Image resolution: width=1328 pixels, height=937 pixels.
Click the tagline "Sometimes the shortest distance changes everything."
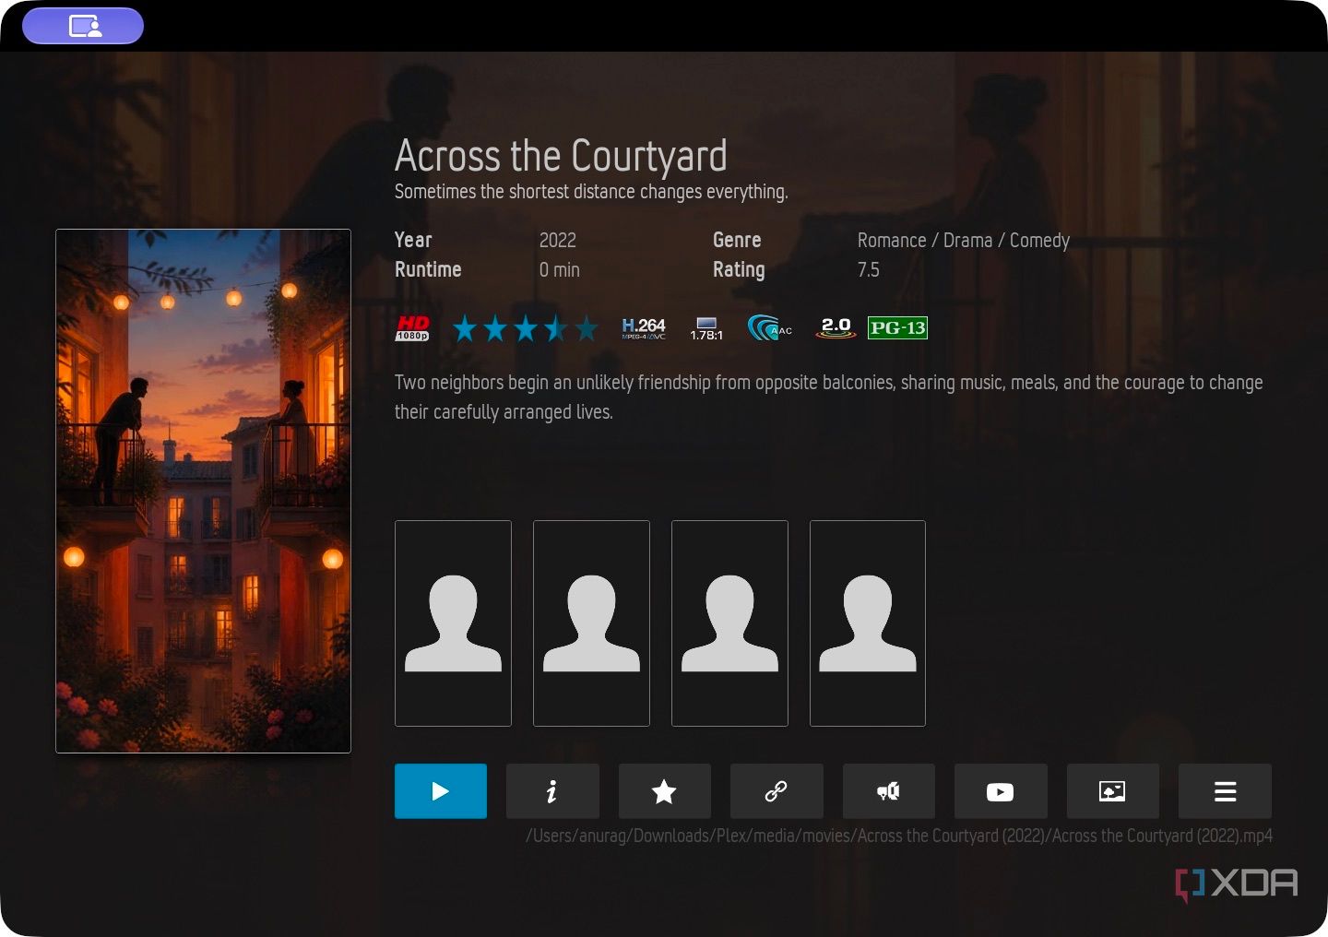[591, 192]
